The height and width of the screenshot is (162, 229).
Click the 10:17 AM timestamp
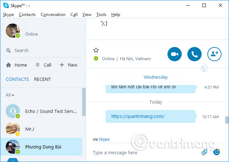210,117
